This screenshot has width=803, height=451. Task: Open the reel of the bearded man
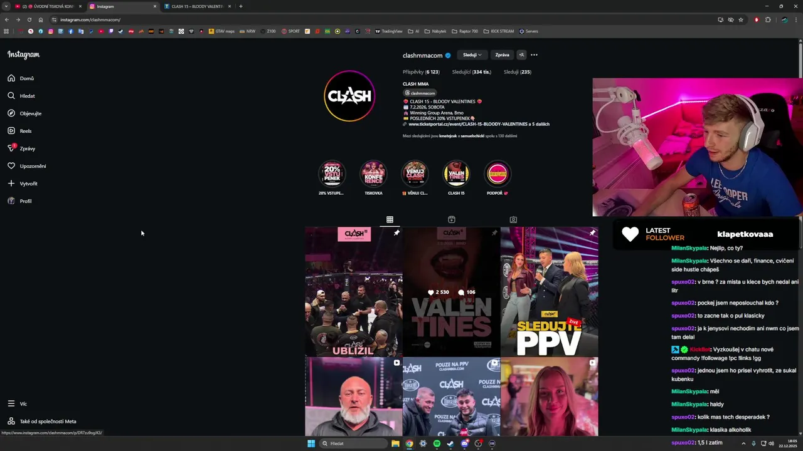point(354,397)
